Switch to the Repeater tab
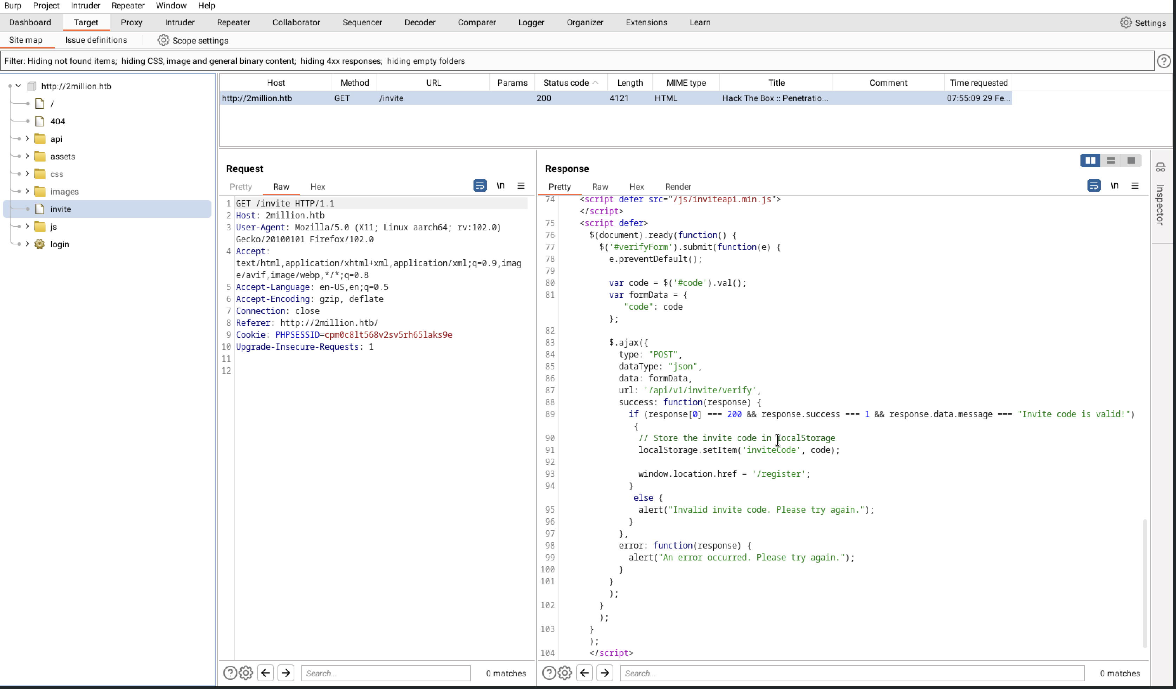The image size is (1176, 689). tap(233, 22)
